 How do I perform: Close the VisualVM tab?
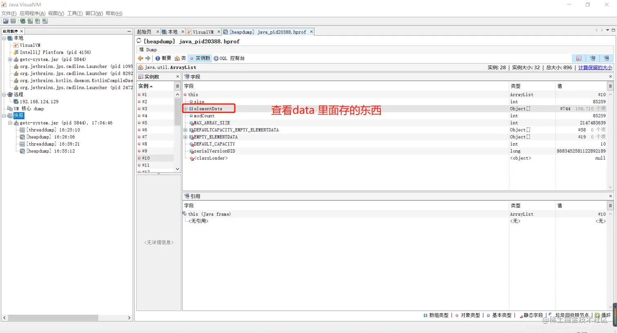[219, 32]
